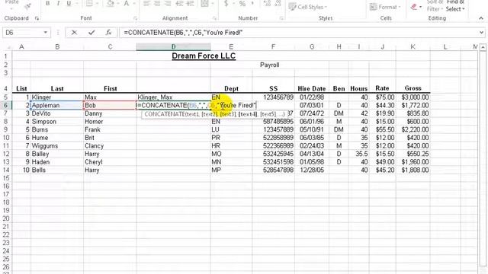The width and height of the screenshot is (488, 274).
Task: Click the 'Payroll' cell
Action: [269, 65]
